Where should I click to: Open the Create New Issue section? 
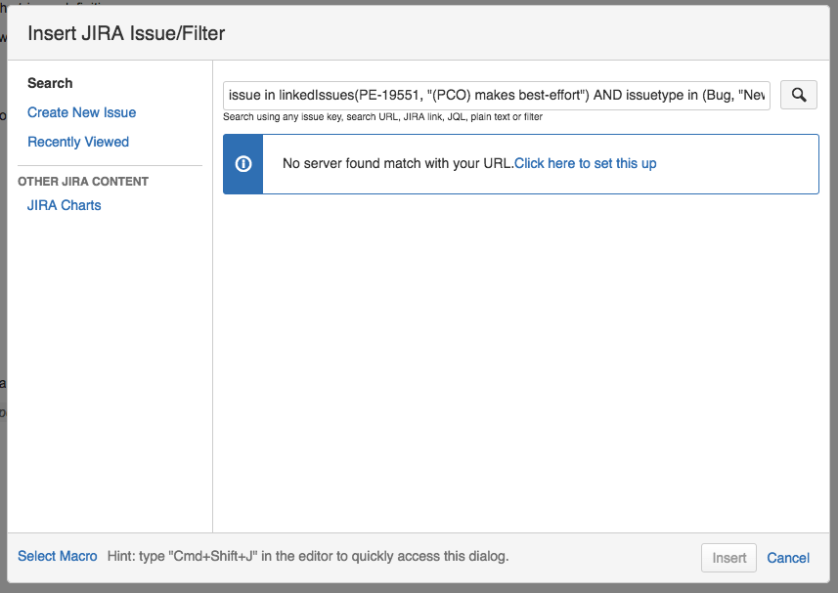82,112
